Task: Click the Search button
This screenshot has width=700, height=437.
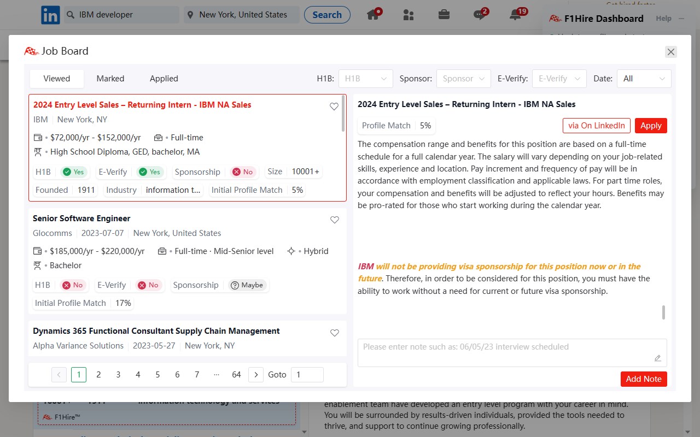Action: (327, 15)
